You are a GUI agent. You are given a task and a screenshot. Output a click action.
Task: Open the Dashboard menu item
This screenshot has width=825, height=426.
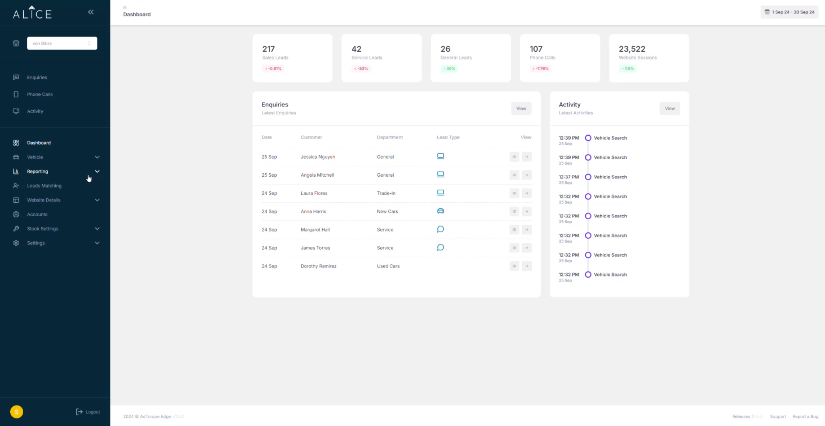pyautogui.click(x=39, y=143)
